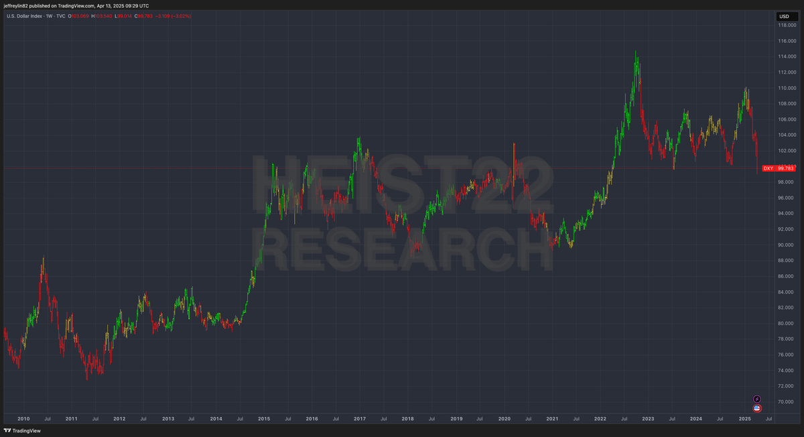Image resolution: width=804 pixels, height=437 pixels.
Task: Click the 2022 label on the time axis
Action: 600,419
